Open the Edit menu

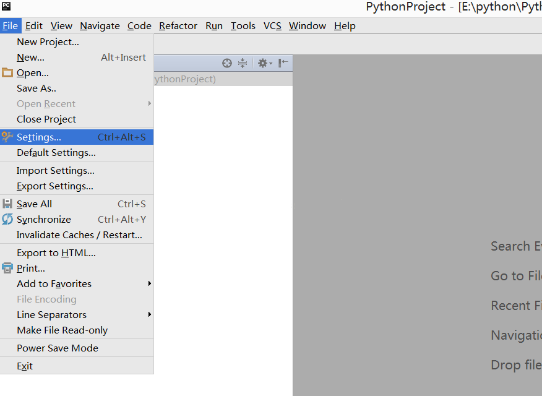point(34,26)
